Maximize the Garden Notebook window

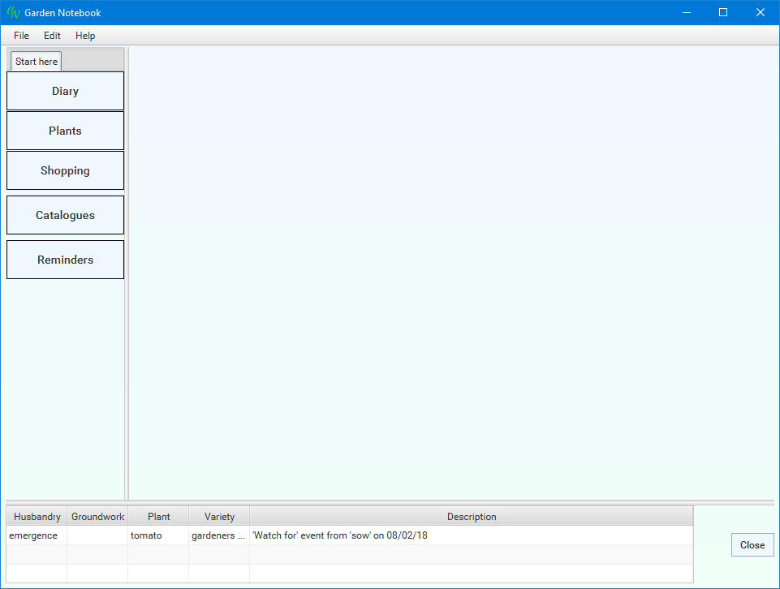(x=722, y=12)
